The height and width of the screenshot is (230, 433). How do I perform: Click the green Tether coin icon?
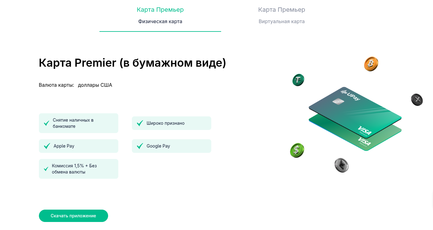pos(298,80)
